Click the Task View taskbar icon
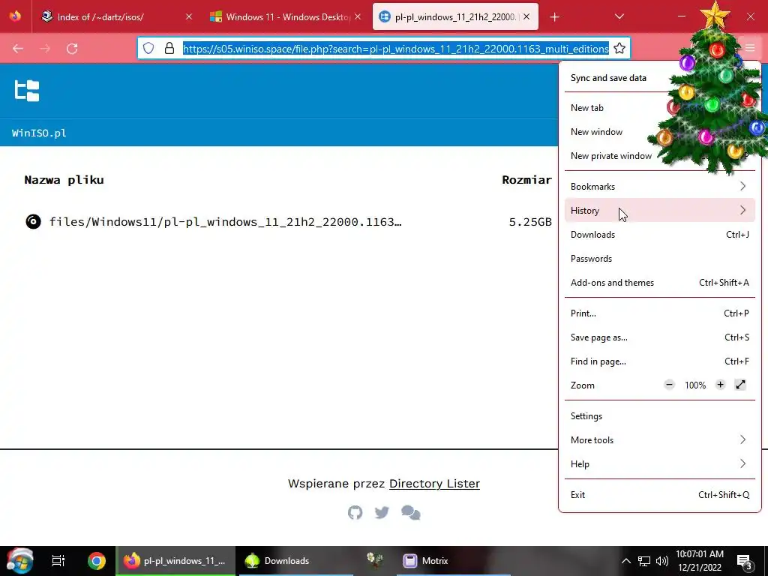This screenshot has width=768, height=576. click(58, 561)
